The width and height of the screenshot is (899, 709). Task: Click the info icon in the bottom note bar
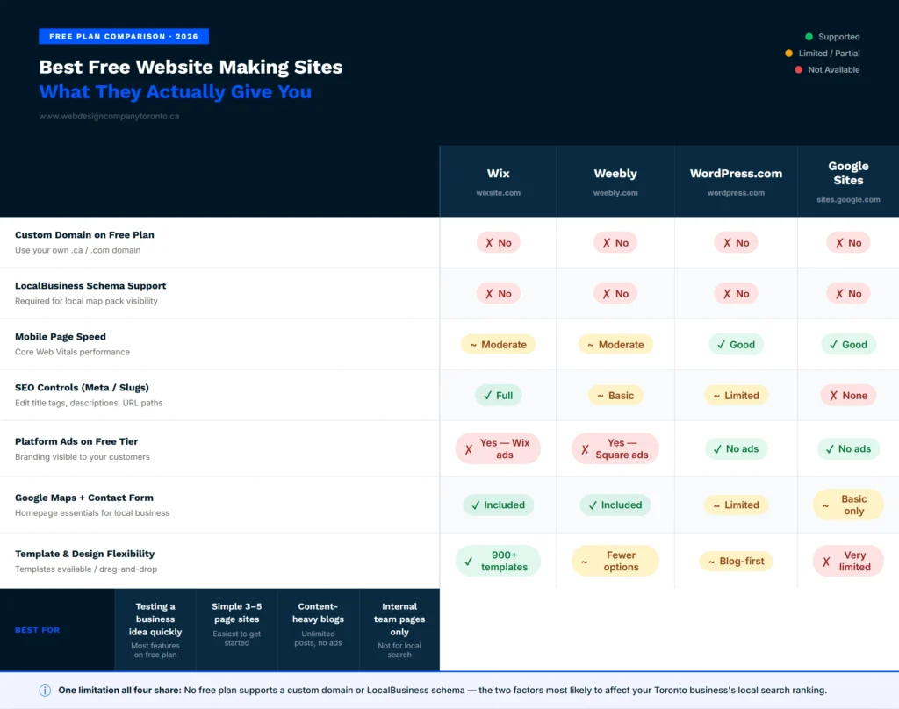click(x=45, y=690)
